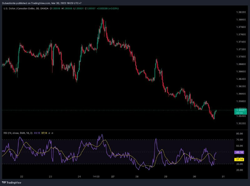Click the date label 27 on time axis

point(112,177)
